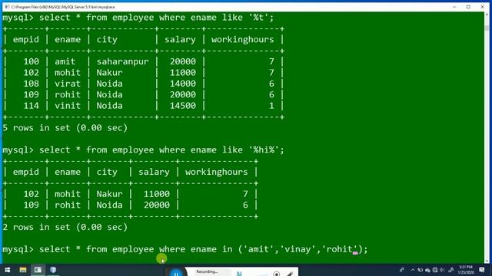Click 'rohit' in the typed query
This screenshot has width=492, height=276.
pyautogui.click(x=340, y=249)
